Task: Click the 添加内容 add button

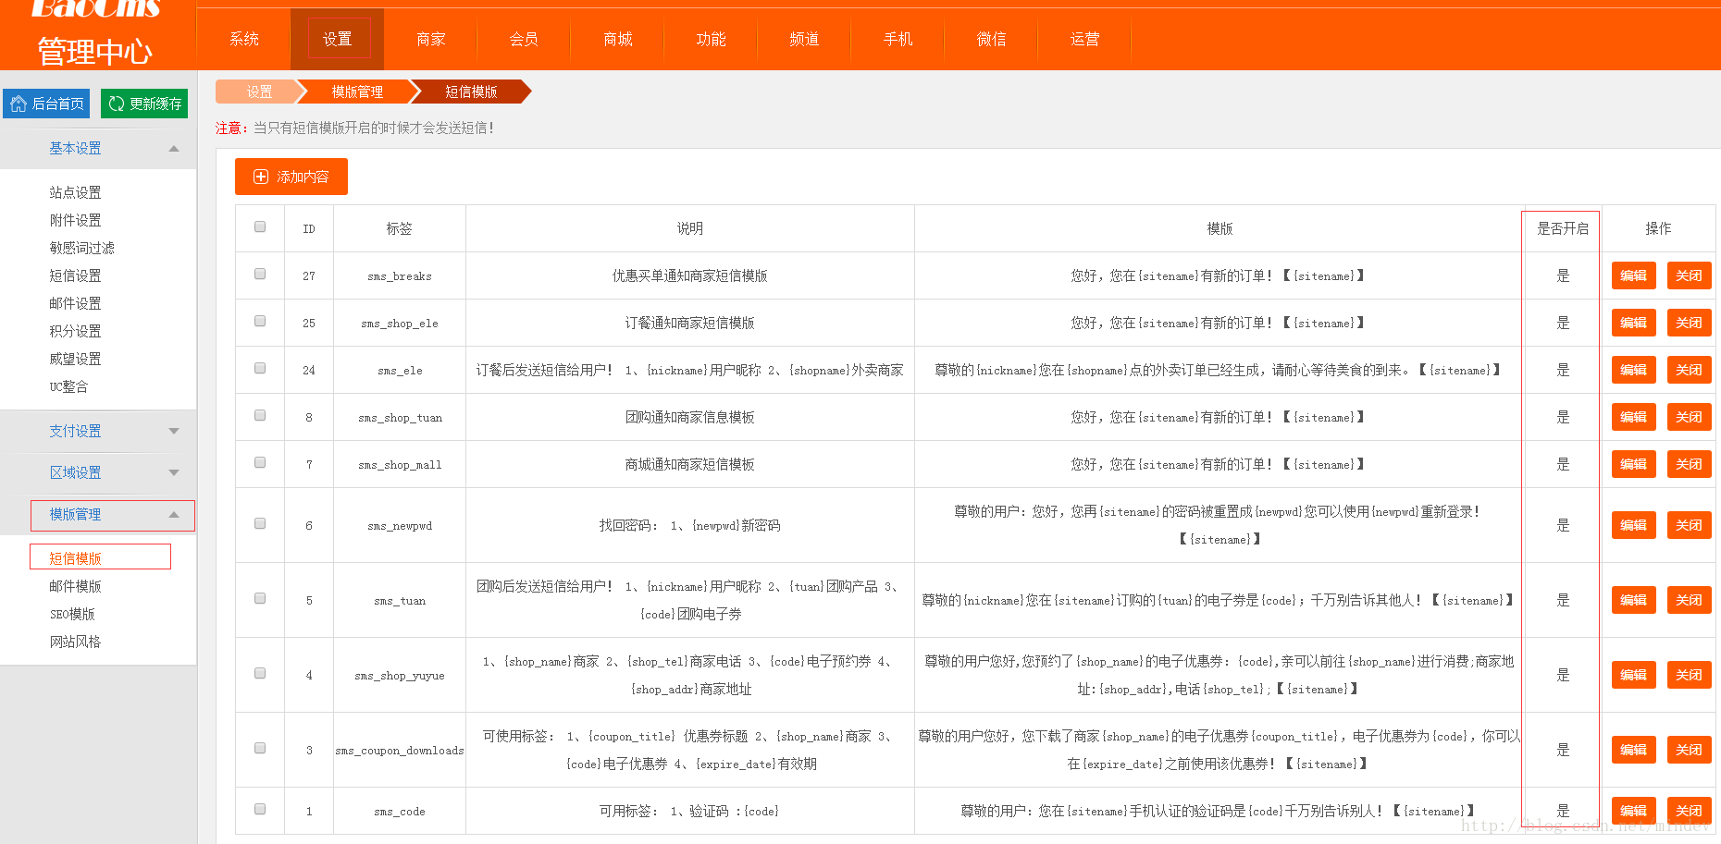Action: (291, 177)
